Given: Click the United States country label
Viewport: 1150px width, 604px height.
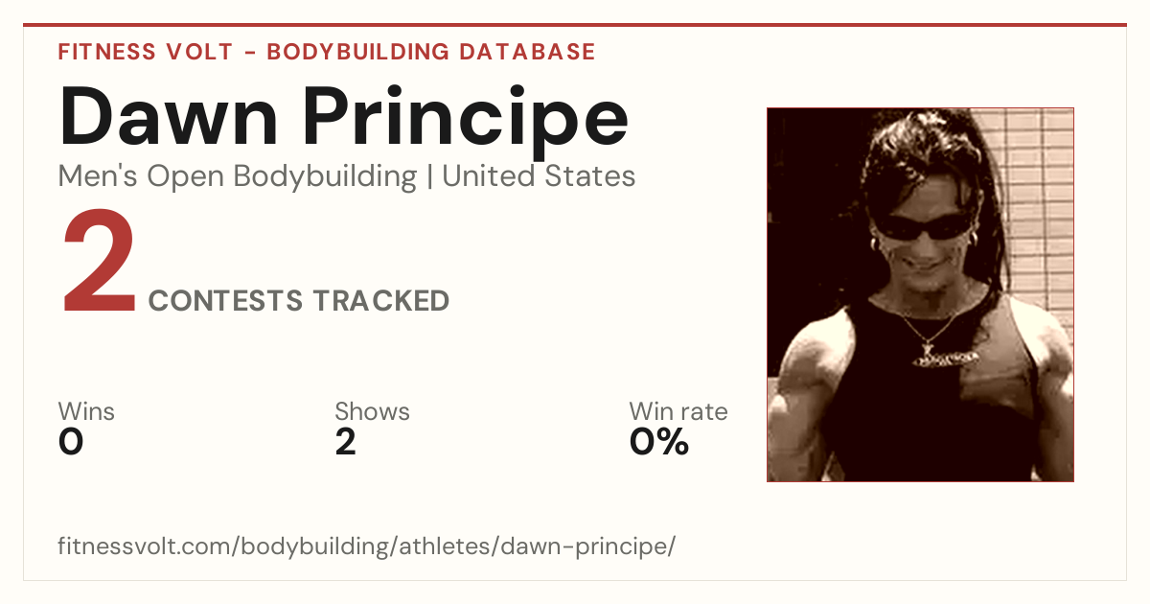Looking at the screenshot, I should click(x=539, y=176).
